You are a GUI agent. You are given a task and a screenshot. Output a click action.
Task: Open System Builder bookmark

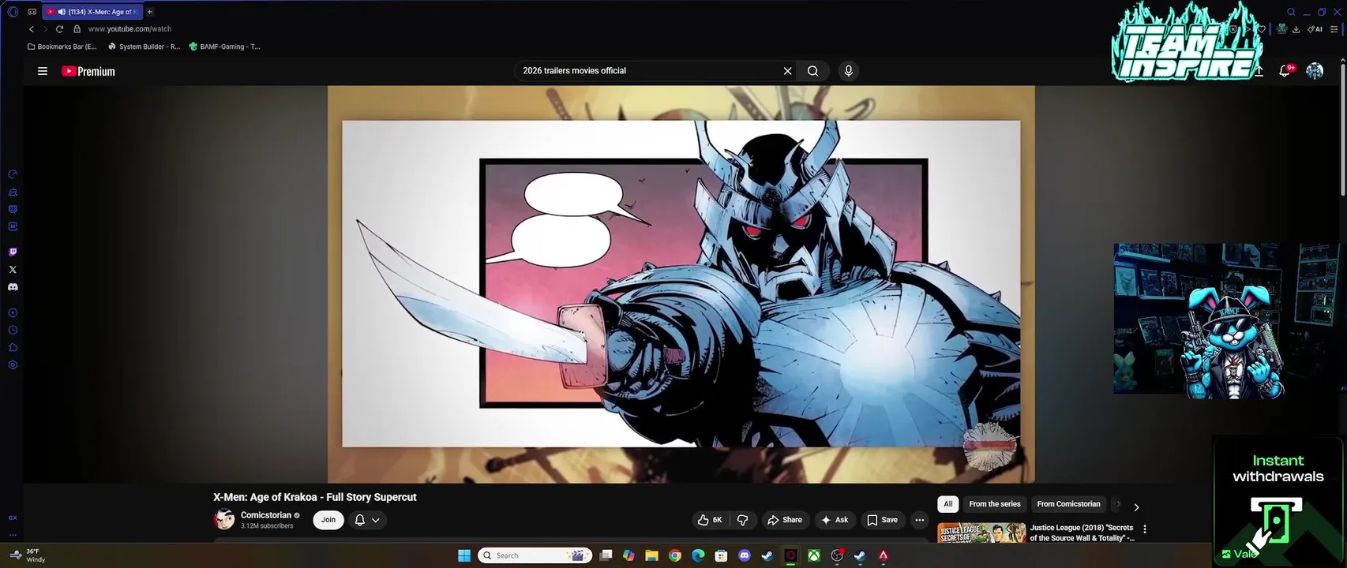pyautogui.click(x=144, y=47)
